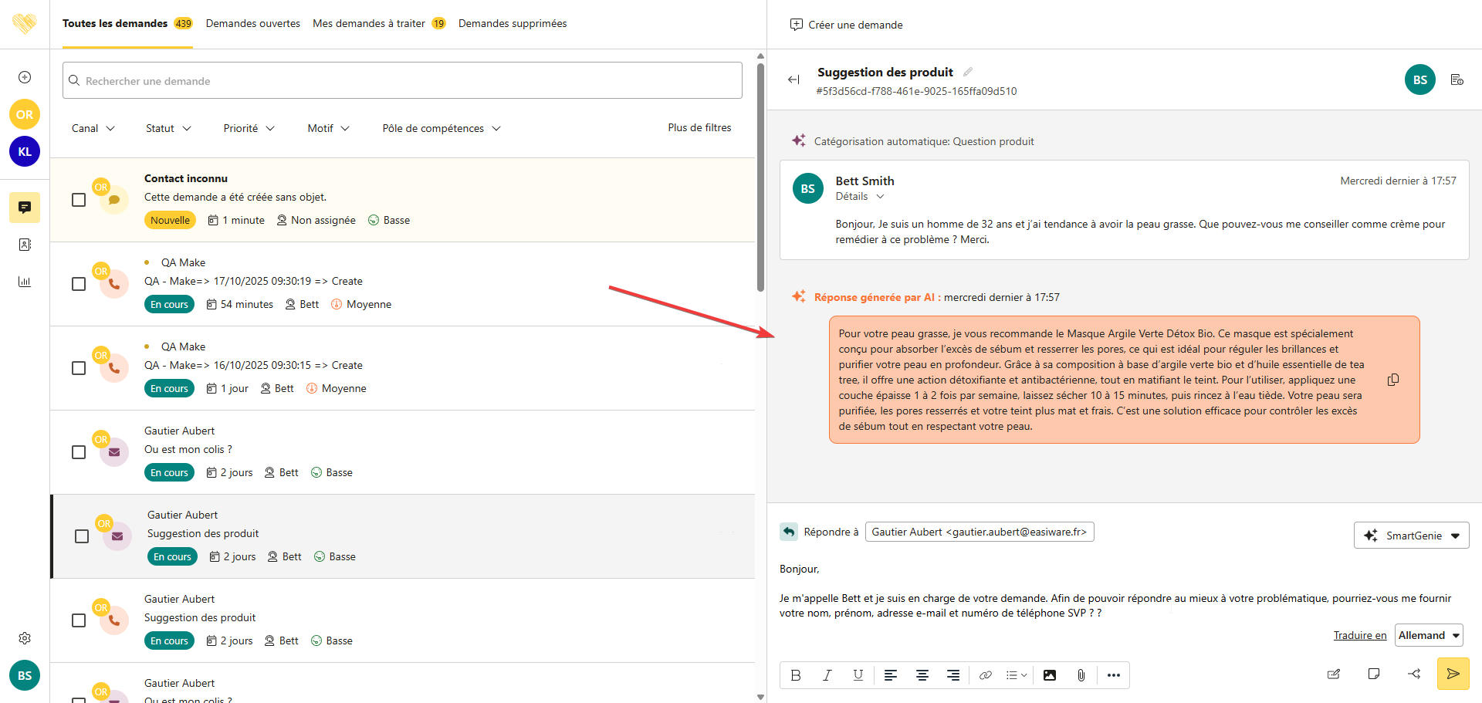Viewport: 1482px width, 703px height.
Task: Click the yellow send message button
Action: [1453, 674]
